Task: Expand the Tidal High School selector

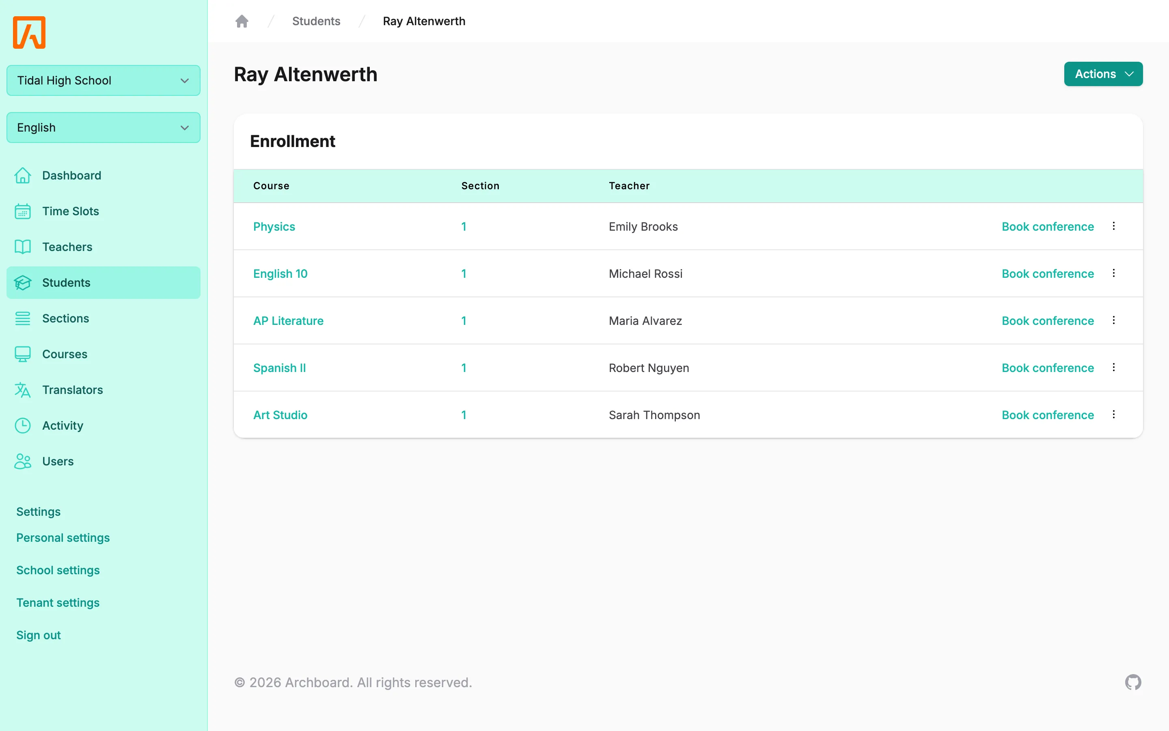Action: click(x=104, y=80)
